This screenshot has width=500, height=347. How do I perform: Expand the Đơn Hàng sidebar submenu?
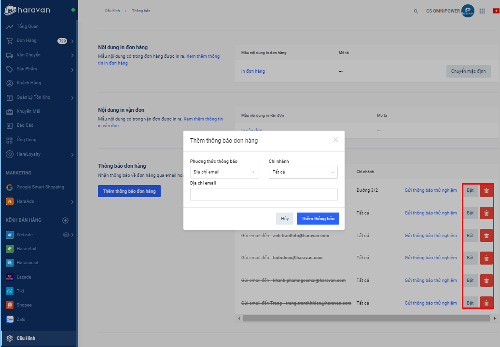click(72, 41)
